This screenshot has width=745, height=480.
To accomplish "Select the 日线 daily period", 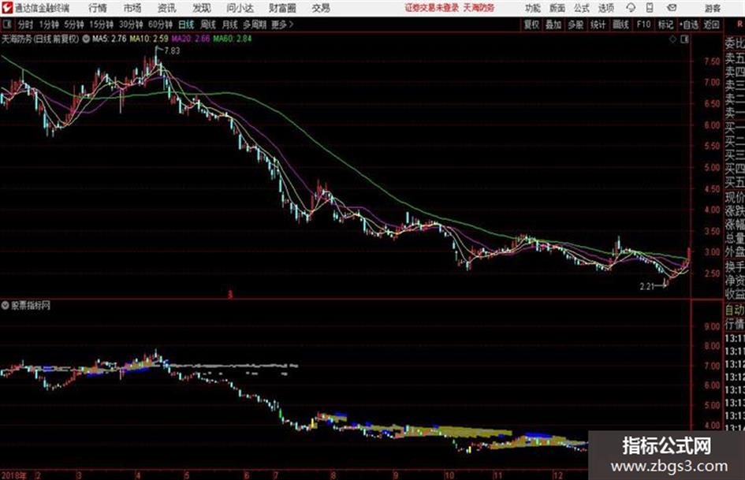I will pos(186,24).
